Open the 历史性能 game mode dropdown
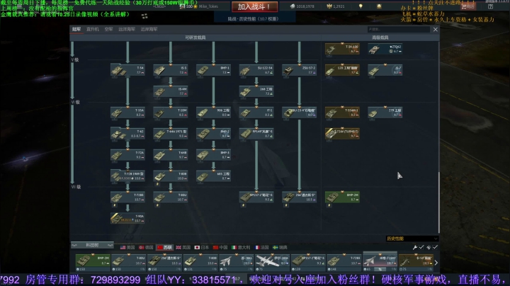Screen dimensions: 510x286 pyautogui.click(x=412, y=239)
